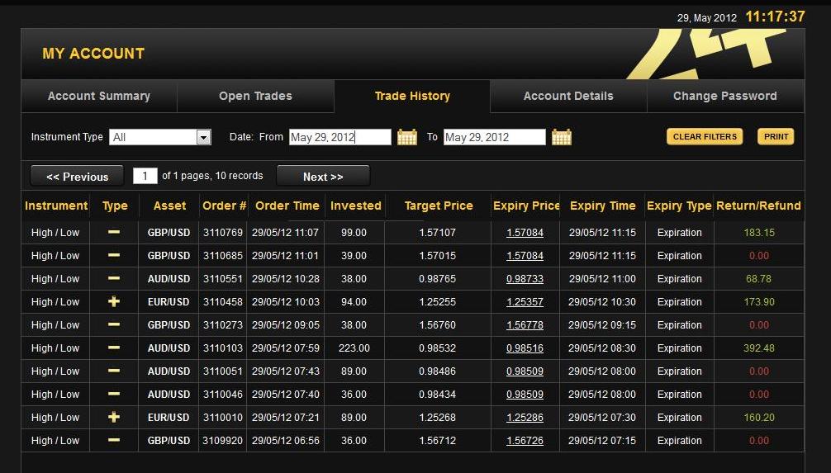
Task: Click the plus type icon for order 3110010
Action: [114, 418]
